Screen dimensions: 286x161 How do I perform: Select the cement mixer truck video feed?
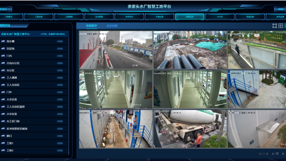(x=190, y=129)
